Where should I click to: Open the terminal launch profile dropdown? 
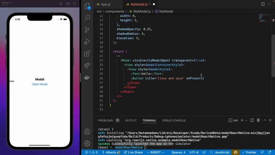246,121
